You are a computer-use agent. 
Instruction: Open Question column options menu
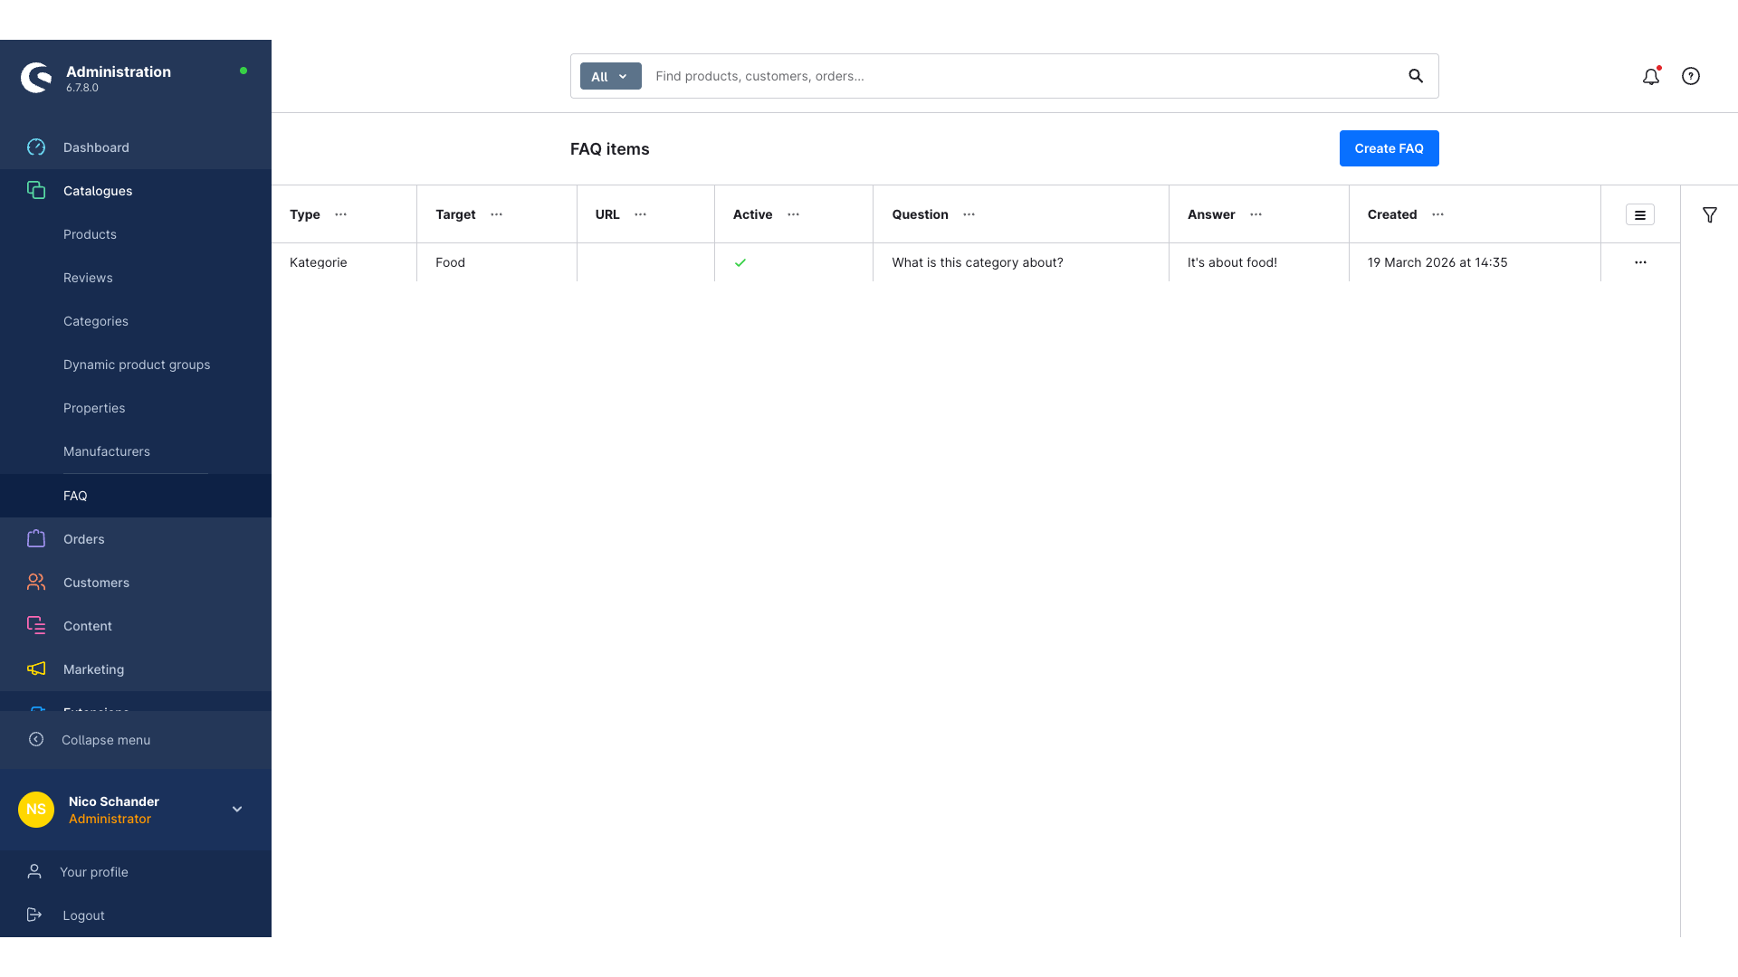click(969, 214)
